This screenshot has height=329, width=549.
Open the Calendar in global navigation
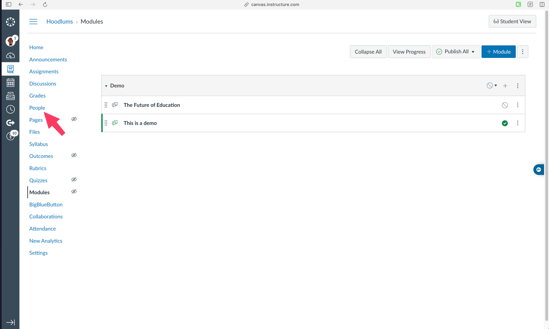10,83
